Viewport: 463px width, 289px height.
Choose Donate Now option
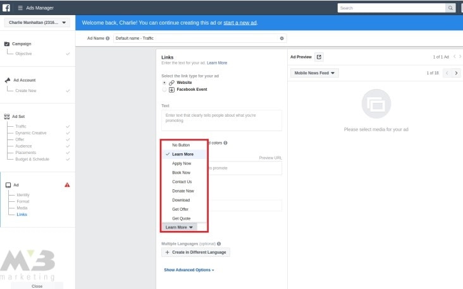[184, 191]
